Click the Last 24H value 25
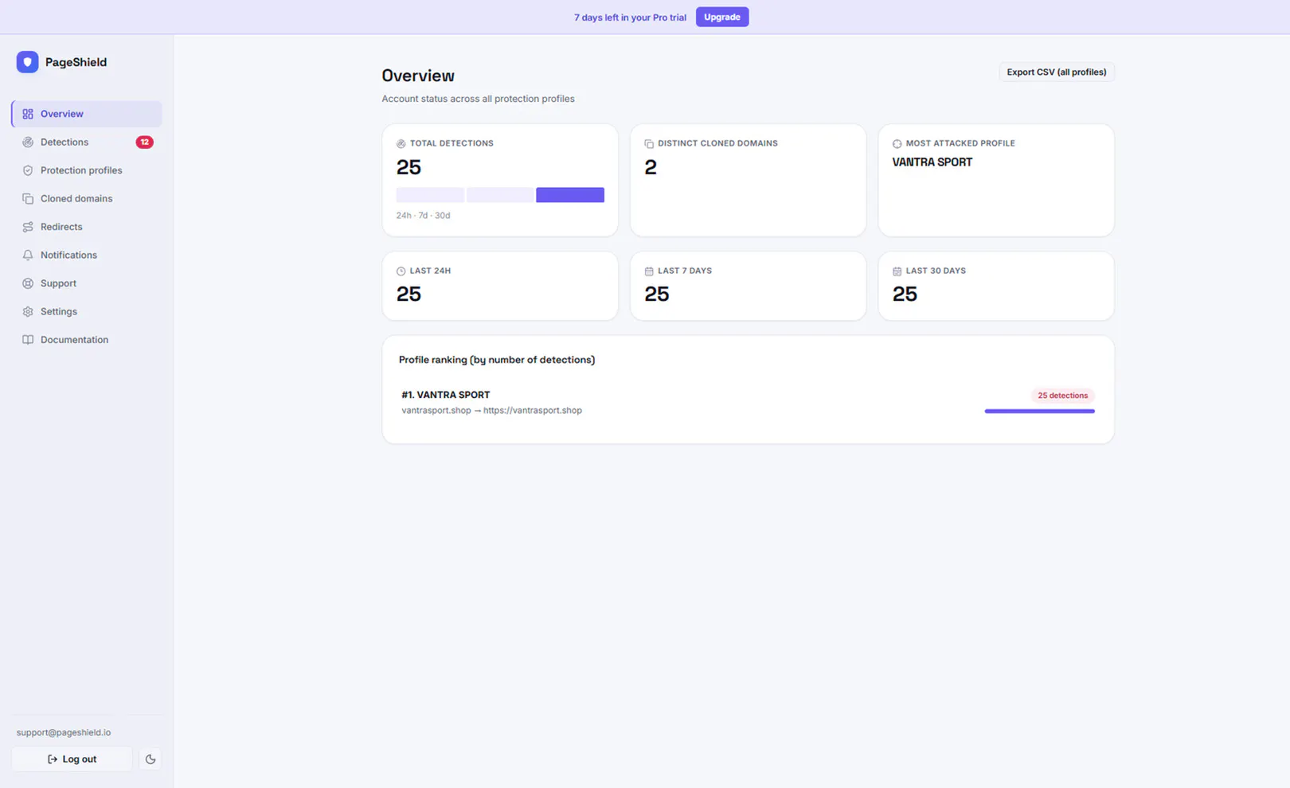 click(x=408, y=294)
